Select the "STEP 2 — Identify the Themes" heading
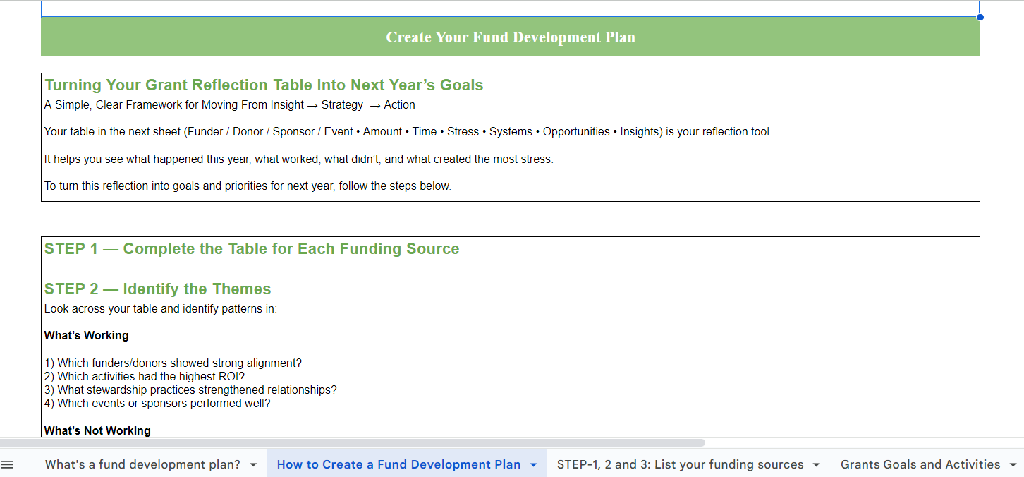The width and height of the screenshot is (1024, 477). pyautogui.click(x=158, y=289)
